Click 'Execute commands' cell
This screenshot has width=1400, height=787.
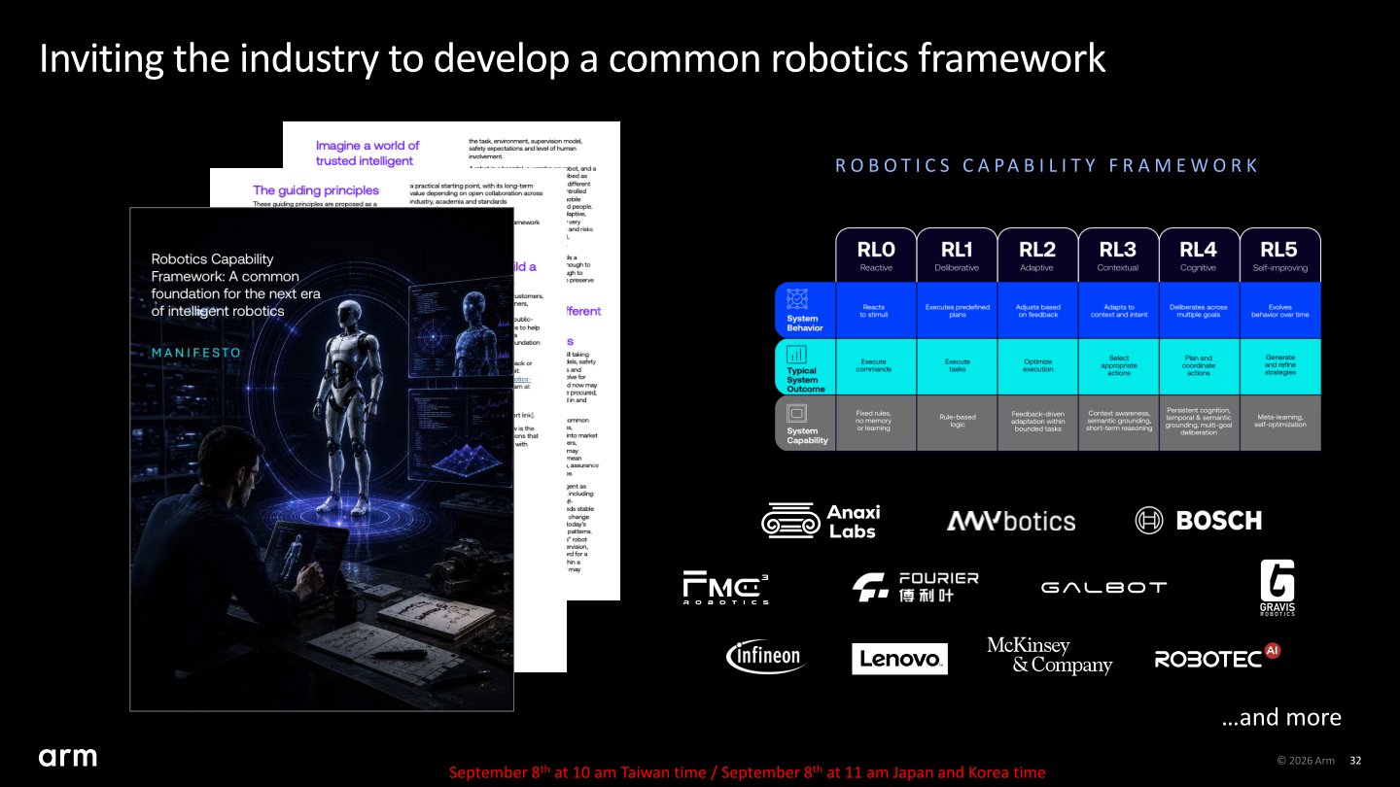876,366
